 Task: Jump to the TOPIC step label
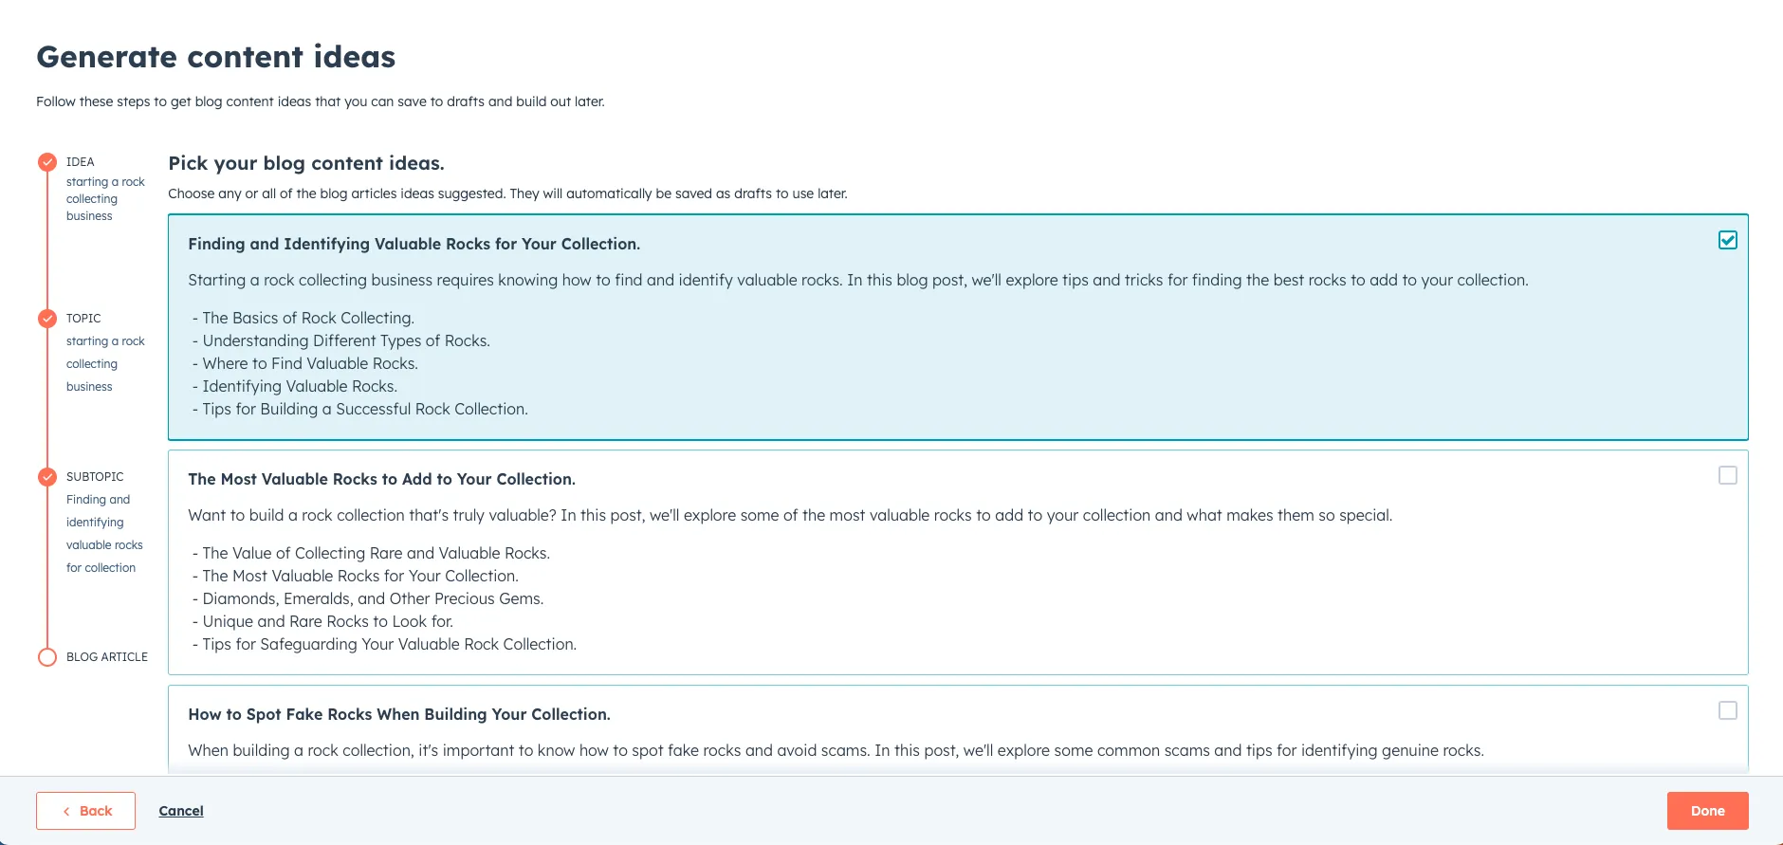point(83,319)
